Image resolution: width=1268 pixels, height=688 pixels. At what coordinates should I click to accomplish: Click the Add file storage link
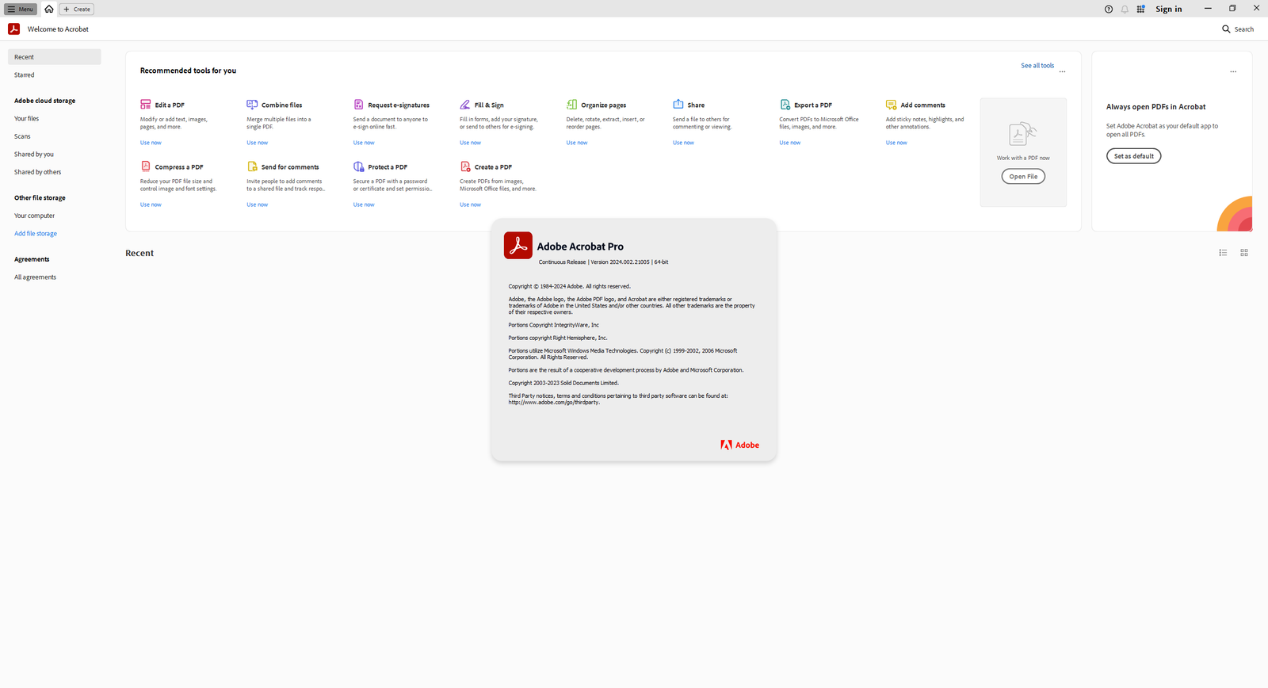tap(36, 234)
